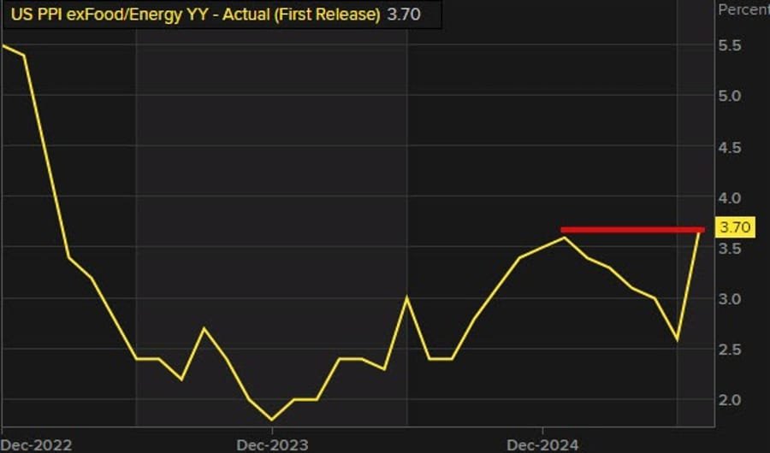770x453 pixels.
Task: Click the 2.7 local peak in 2023
Action: 204,328
